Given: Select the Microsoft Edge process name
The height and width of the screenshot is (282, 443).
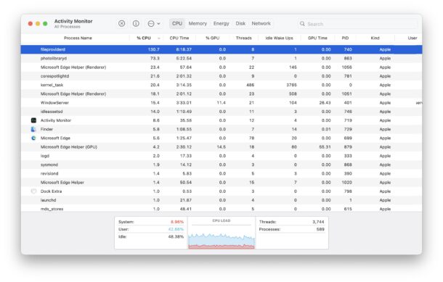Looking at the screenshot, I should [55, 138].
